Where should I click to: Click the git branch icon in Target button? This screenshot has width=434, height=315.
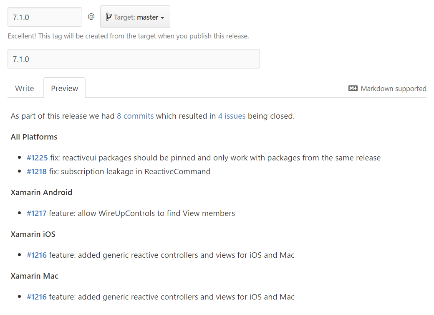pos(108,17)
